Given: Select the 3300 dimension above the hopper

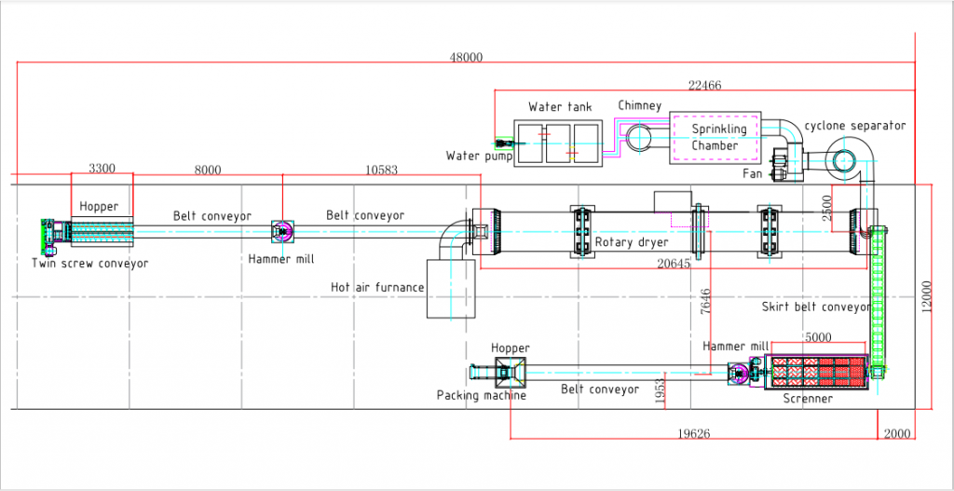Looking at the screenshot, I should (102, 170).
